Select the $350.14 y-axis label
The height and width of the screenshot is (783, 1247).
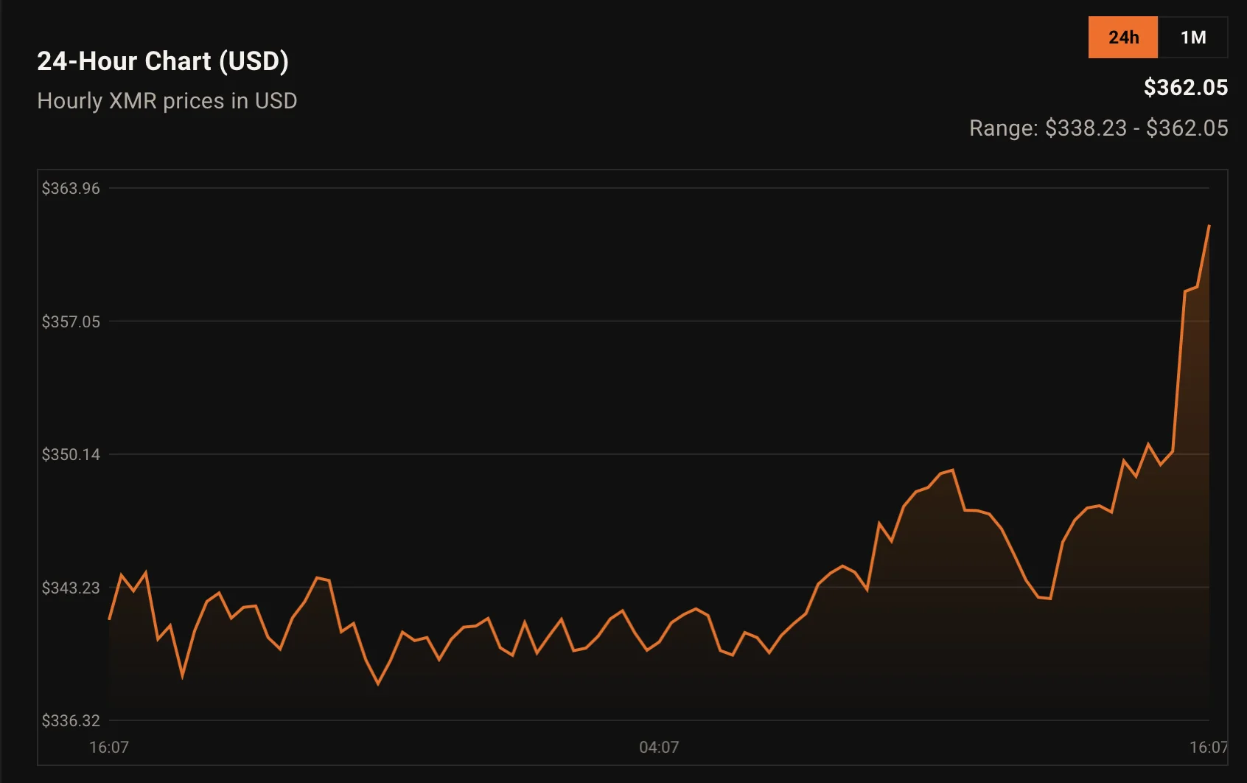click(x=71, y=454)
